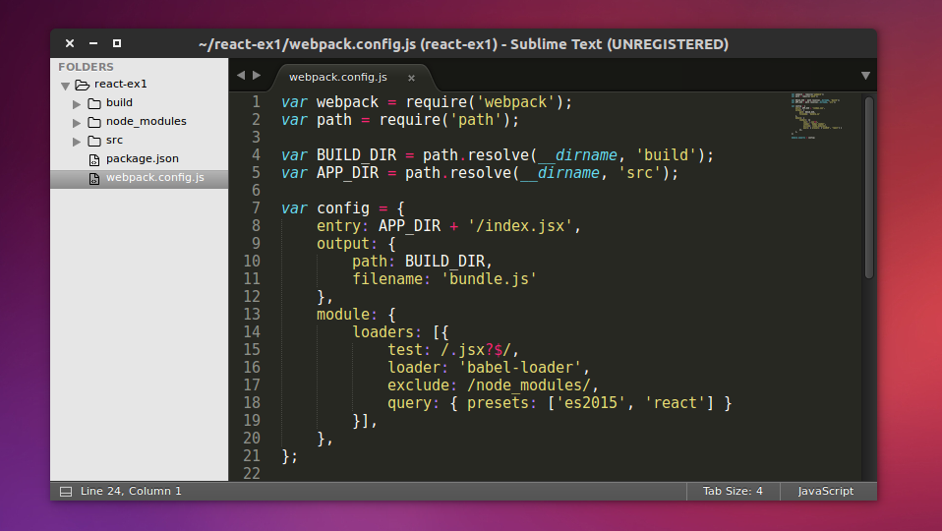Click 'bundle.js' string on line 11

tap(489, 278)
